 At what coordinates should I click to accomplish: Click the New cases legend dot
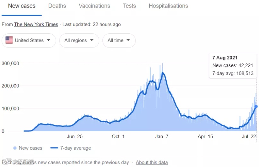click(15, 148)
